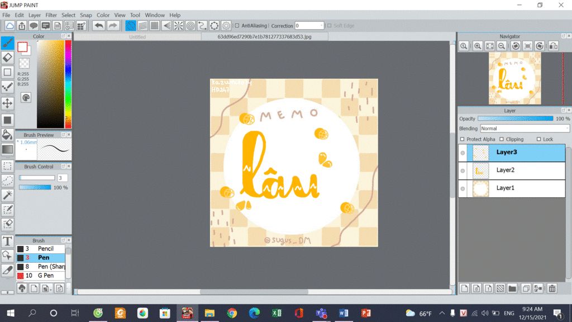Screen dimensions: 572x322
Task: Add a new layer icon
Action: point(464,288)
